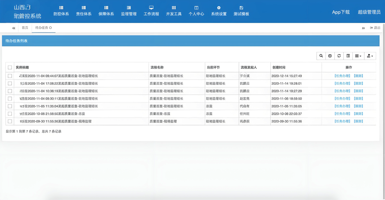Click the double left arrow tab scroller
This screenshot has width=385, height=200.
[x=14, y=28]
